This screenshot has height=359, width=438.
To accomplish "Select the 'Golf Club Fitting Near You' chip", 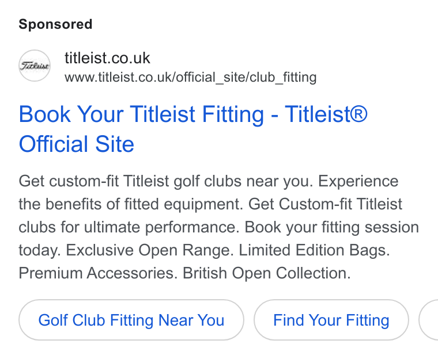I will tap(131, 320).
